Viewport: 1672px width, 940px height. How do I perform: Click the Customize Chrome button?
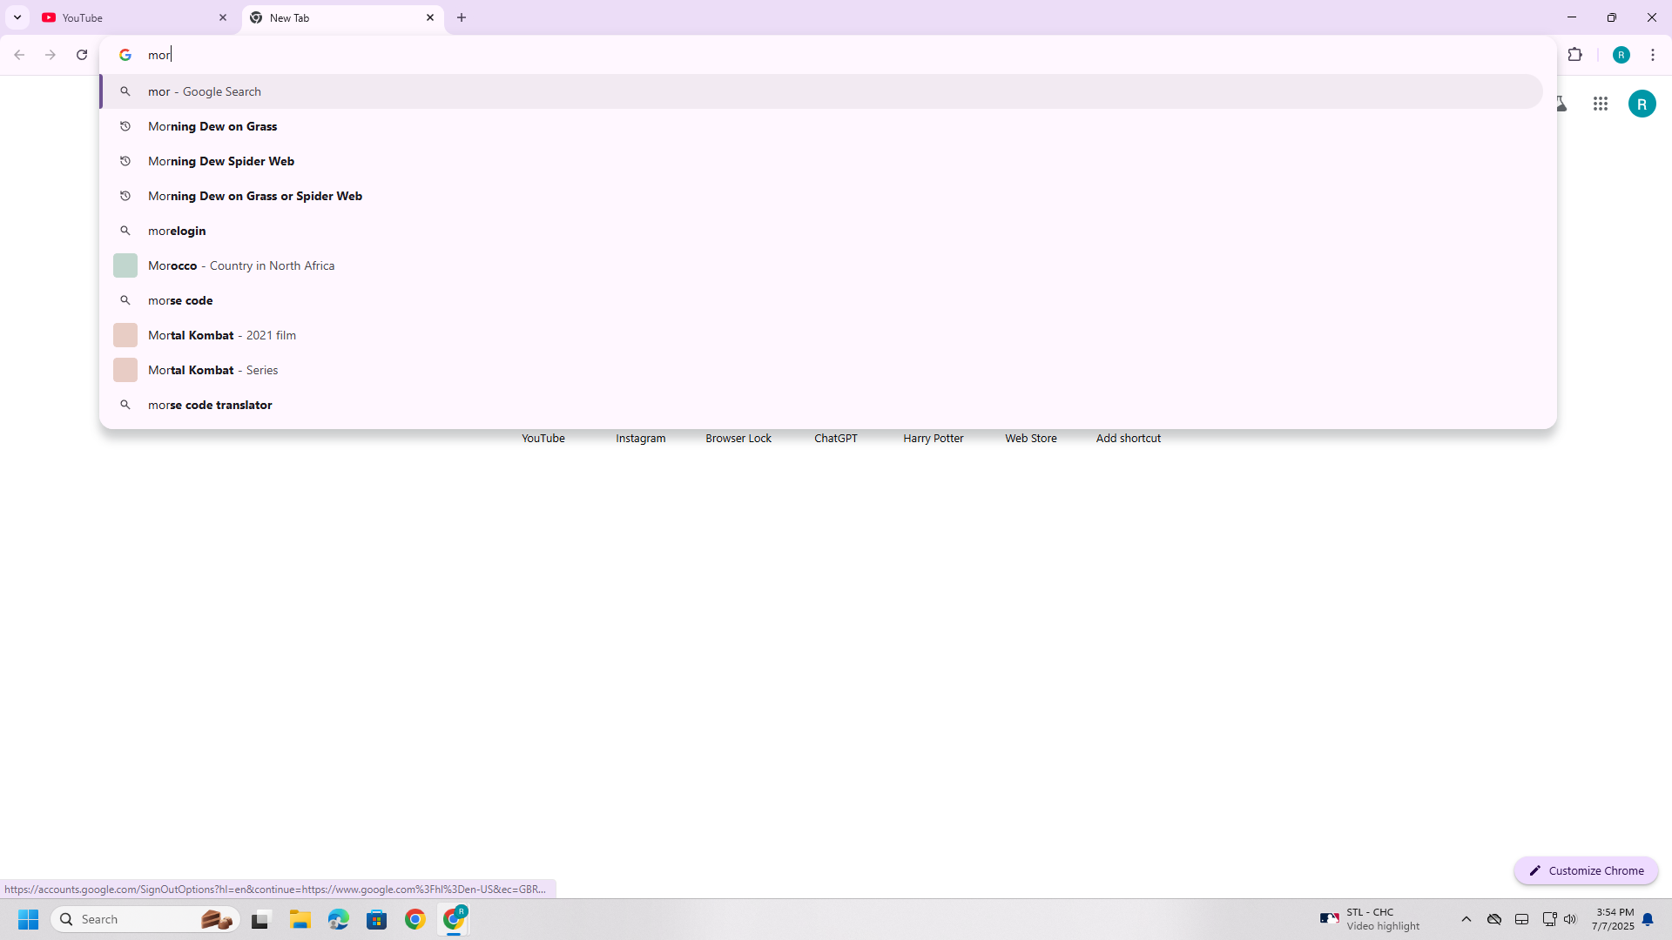1586,870
